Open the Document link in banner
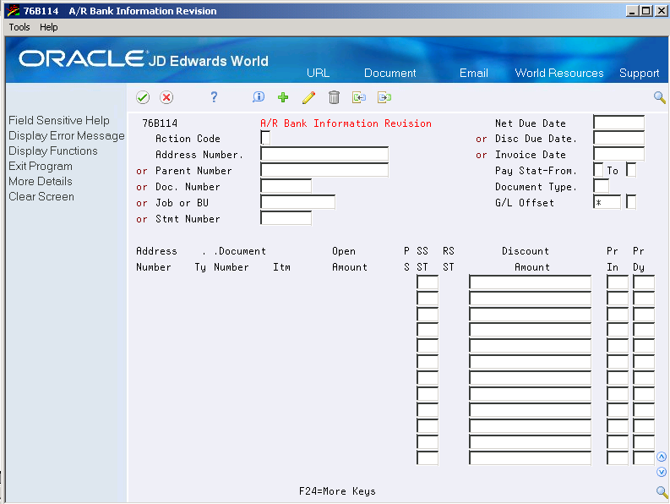The height and width of the screenshot is (504, 670). [x=389, y=74]
